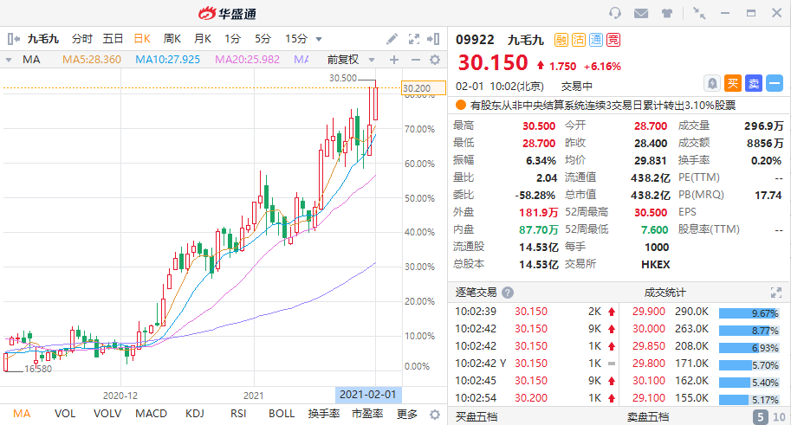Collapse the right quote panel

433,39
